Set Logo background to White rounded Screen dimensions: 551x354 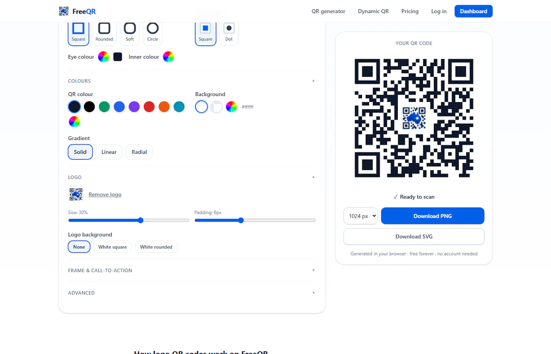coord(156,247)
